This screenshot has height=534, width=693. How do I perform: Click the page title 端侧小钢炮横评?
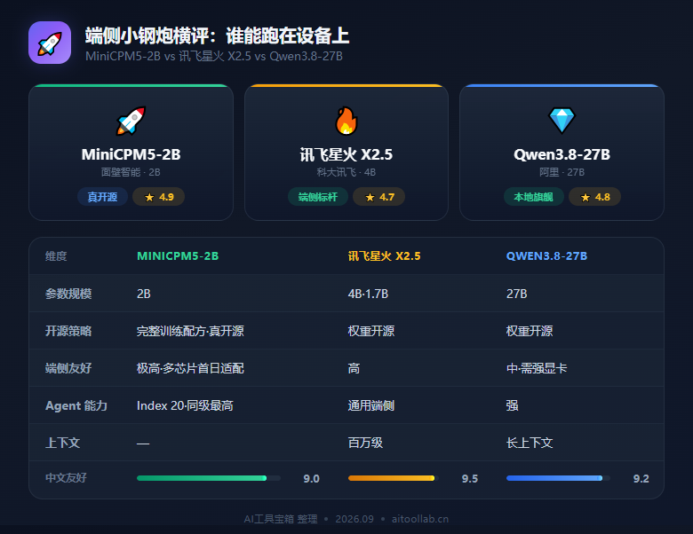(x=217, y=35)
